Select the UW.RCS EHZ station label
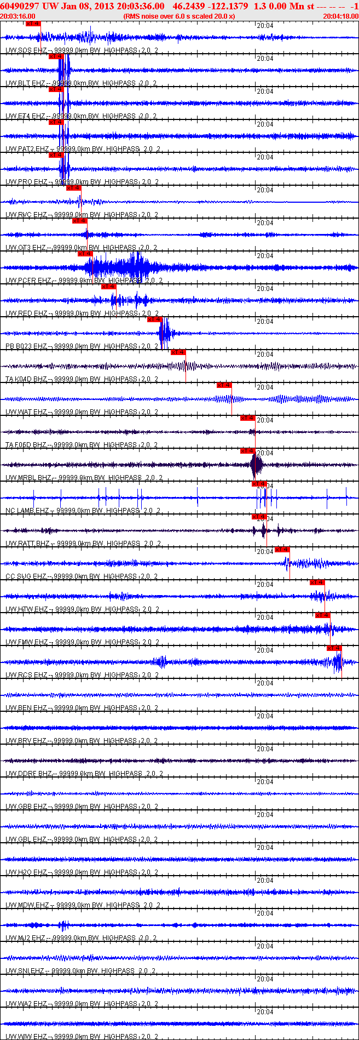The height and width of the screenshot is (1040, 359). [26, 675]
